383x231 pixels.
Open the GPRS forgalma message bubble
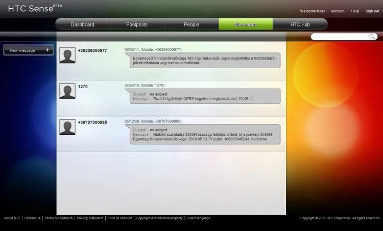pos(205,97)
